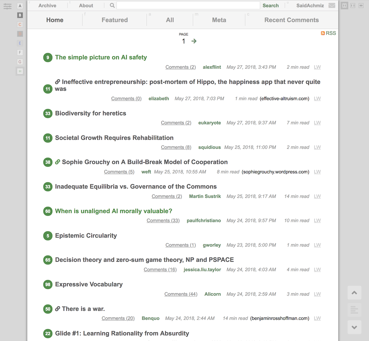
Task: Click the greyed-out text lines icon button
Action: point(354,310)
